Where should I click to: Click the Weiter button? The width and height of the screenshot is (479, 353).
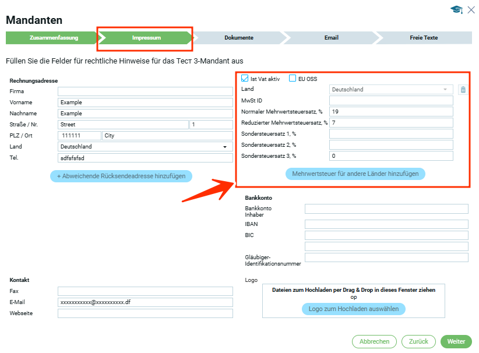[x=456, y=341]
